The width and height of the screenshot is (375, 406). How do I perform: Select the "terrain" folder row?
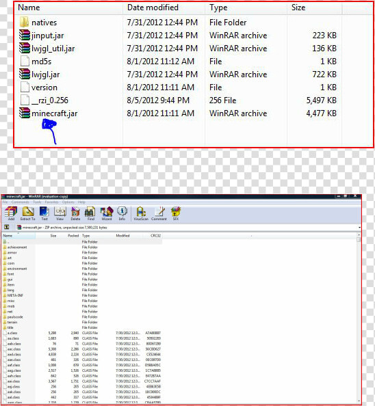[x=82, y=322]
